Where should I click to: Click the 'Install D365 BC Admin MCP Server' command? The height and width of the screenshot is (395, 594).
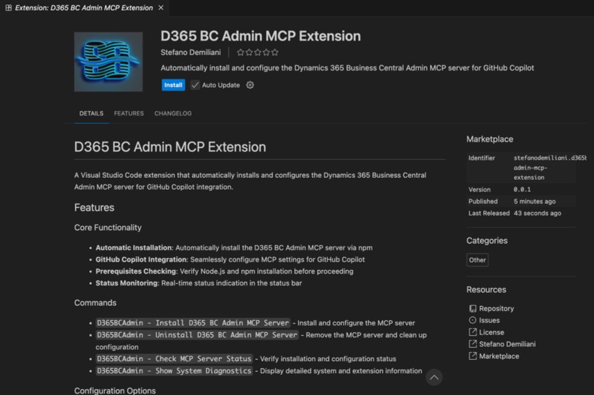[x=193, y=323]
